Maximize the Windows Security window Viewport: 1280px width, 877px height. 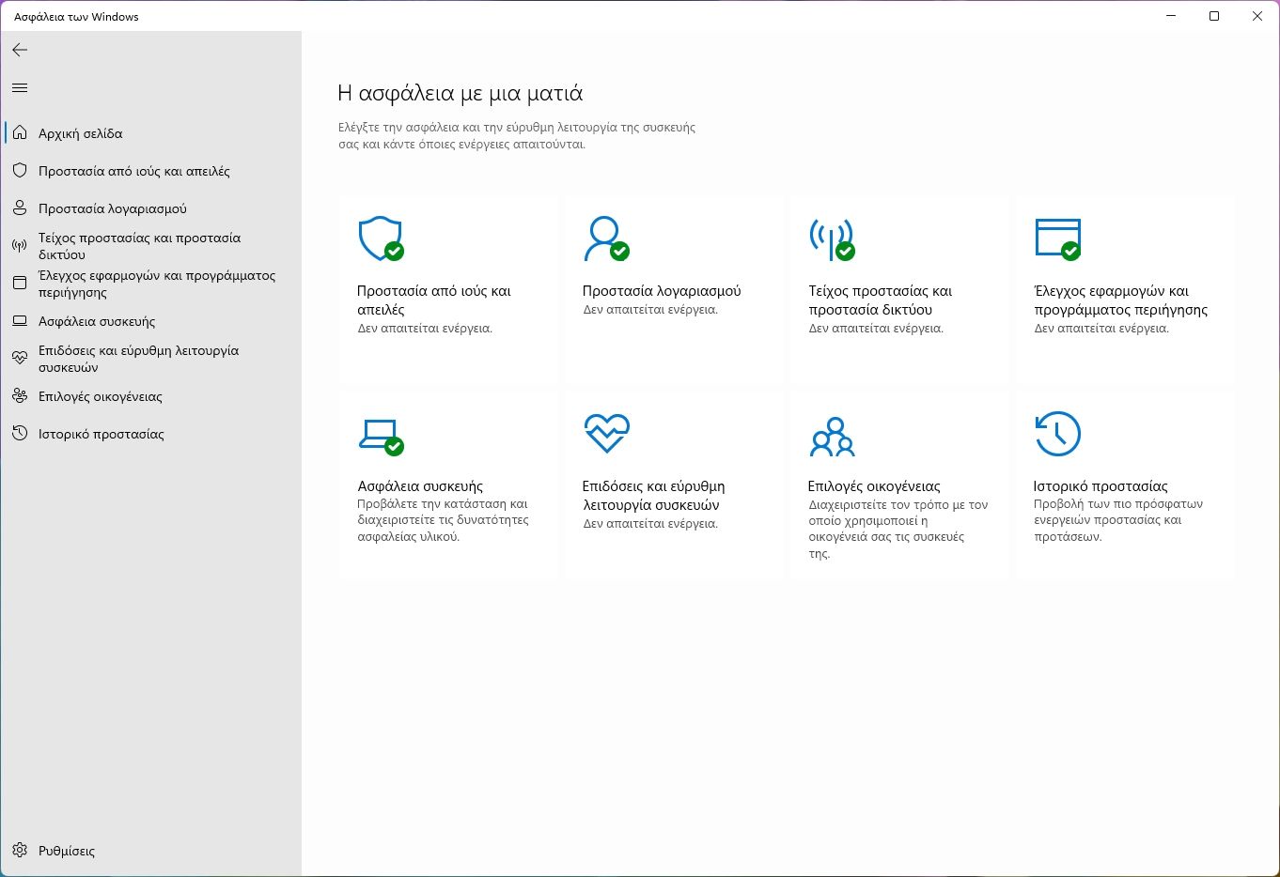[1214, 16]
